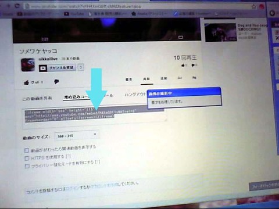279x209 pixels.
Task: Open the 追加 tab
Action: tap(164, 78)
